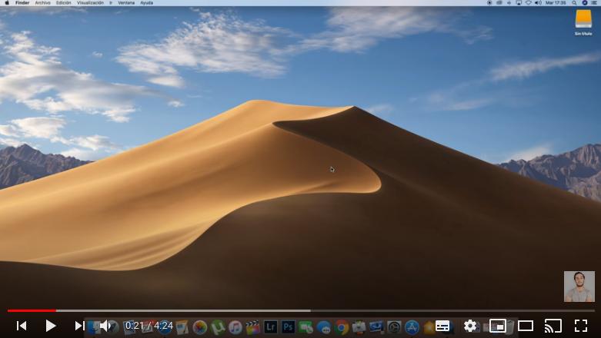
Task: Open the Finder menu
Action: [22, 2]
